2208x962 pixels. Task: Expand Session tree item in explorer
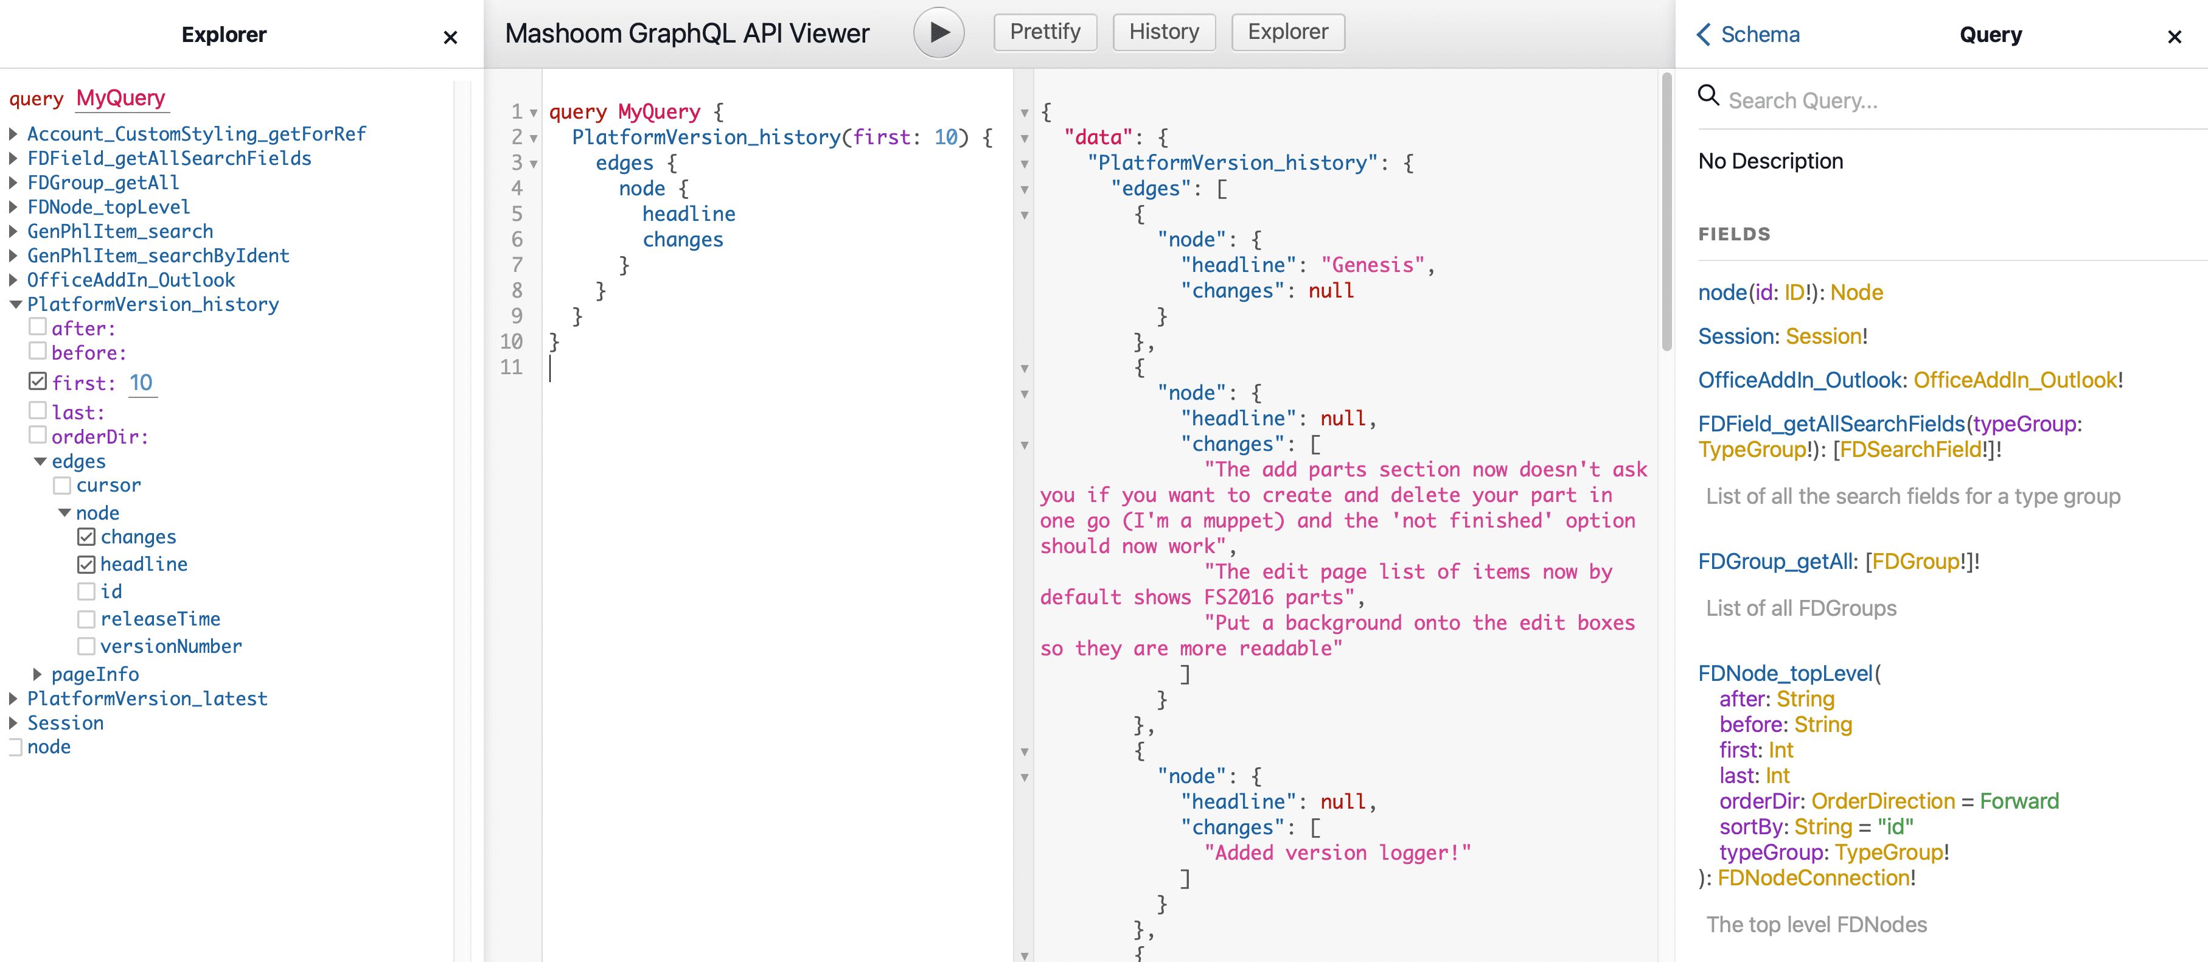click(14, 723)
